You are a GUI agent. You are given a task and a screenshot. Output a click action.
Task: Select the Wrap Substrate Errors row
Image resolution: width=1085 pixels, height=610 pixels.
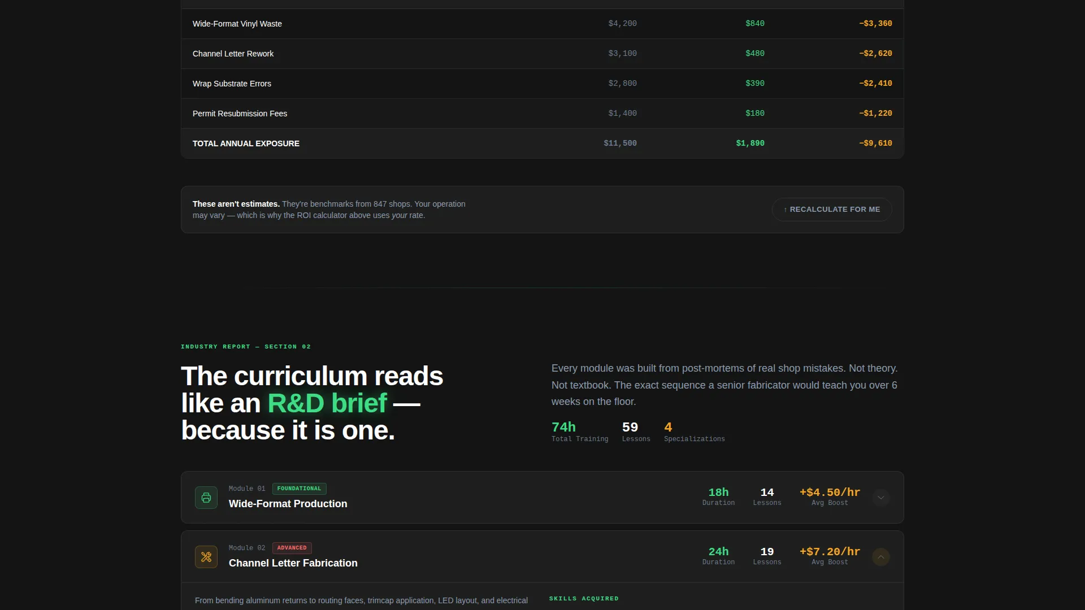point(542,84)
